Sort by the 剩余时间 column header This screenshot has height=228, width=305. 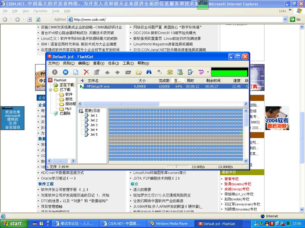pos(213,81)
